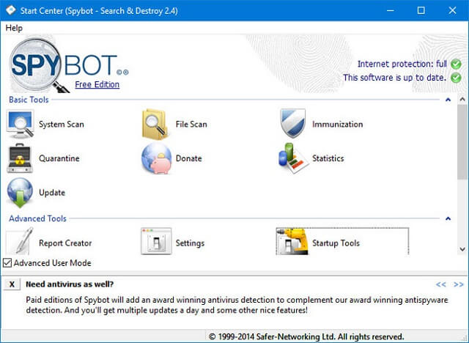The width and height of the screenshot is (469, 343).
Task: Click the Quarantine label
Action: pyautogui.click(x=59, y=158)
